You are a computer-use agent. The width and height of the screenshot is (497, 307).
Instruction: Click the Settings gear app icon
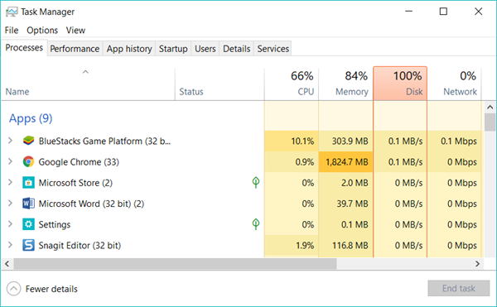(x=28, y=224)
